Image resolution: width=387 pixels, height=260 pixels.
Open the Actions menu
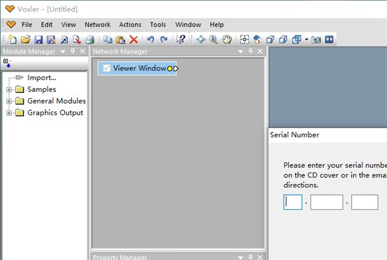point(130,25)
